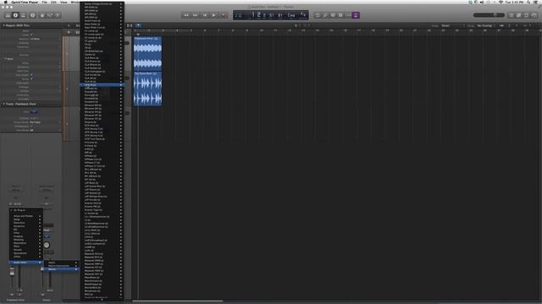
Task: Toggle the purple Metronome button
Action: coord(356,15)
